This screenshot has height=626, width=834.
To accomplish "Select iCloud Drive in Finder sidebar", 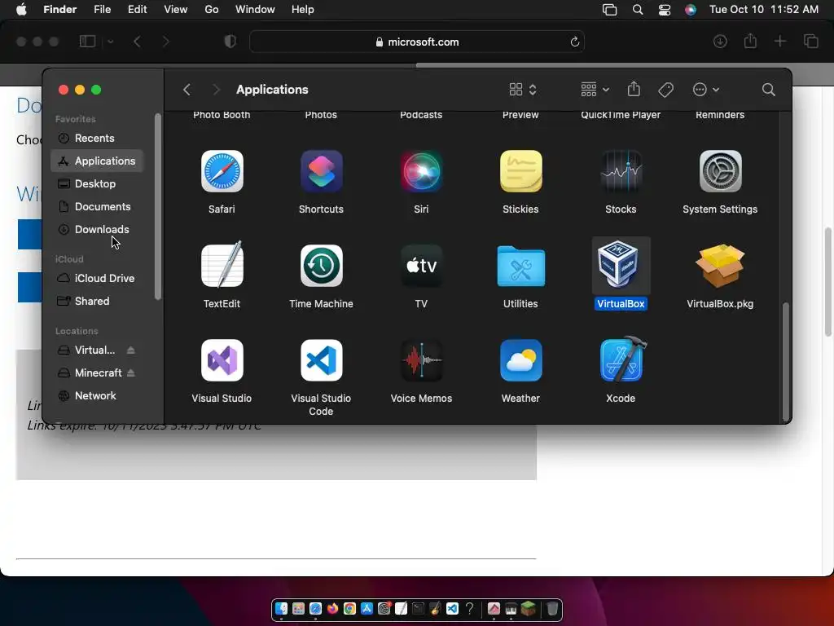I will coord(97,279).
